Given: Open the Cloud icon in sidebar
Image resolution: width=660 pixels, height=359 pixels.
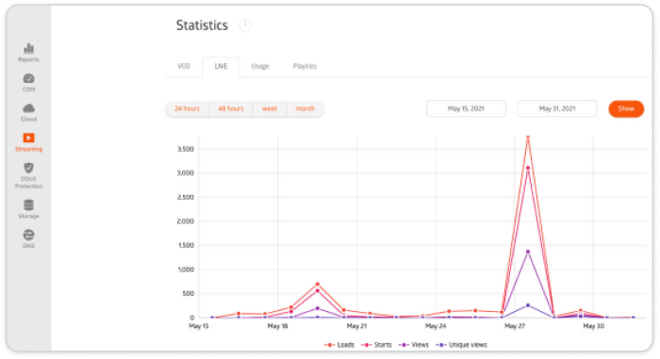Looking at the screenshot, I should pyautogui.click(x=28, y=108).
